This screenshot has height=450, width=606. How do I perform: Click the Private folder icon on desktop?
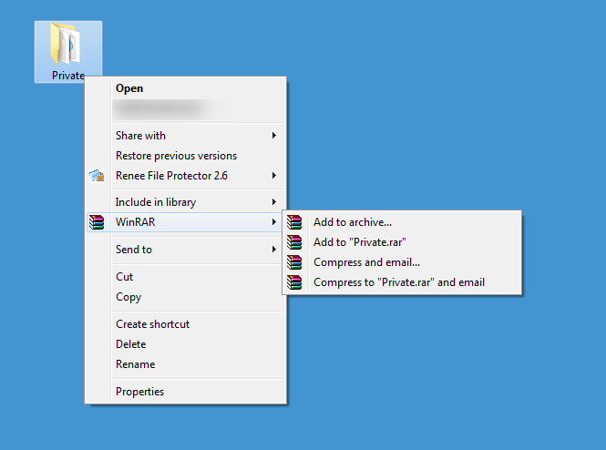click(x=67, y=44)
